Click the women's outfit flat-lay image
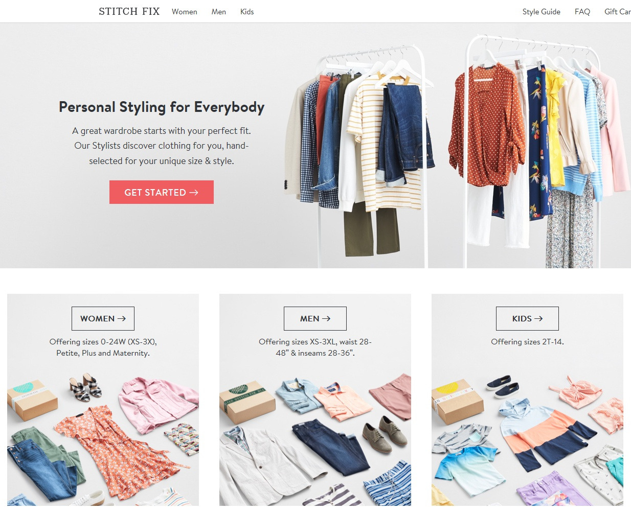Image resolution: width=631 pixels, height=512 pixels. coord(103,439)
